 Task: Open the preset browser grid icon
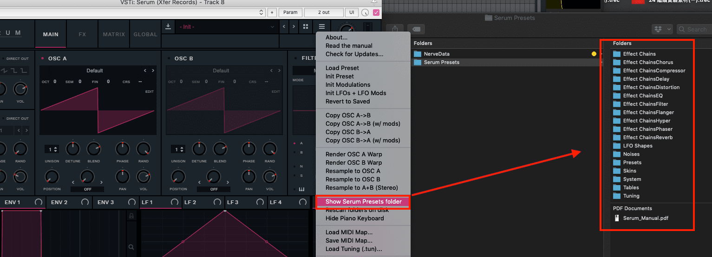pyautogui.click(x=305, y=26)
